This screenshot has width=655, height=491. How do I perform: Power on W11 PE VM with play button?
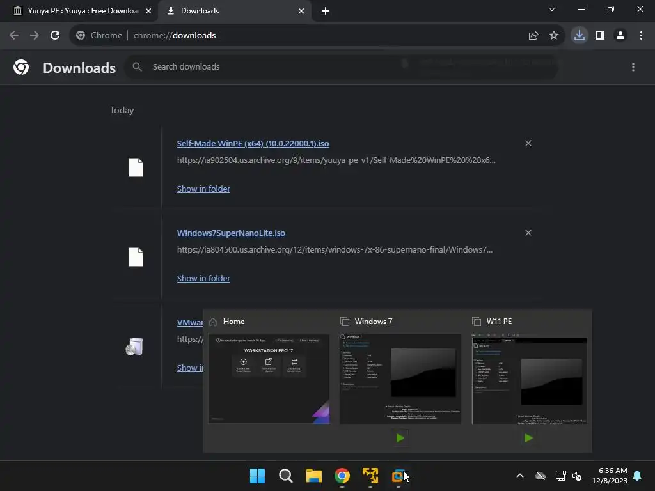[529, 438]
